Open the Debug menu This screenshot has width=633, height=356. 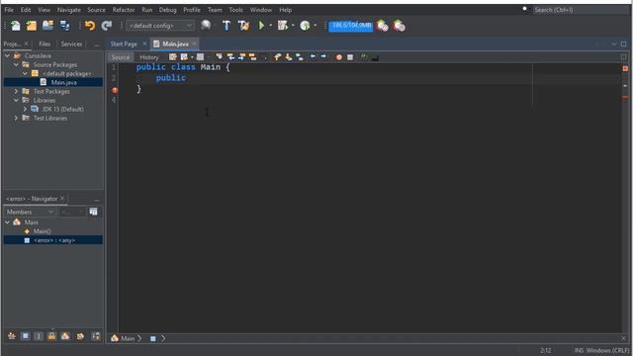167,10
